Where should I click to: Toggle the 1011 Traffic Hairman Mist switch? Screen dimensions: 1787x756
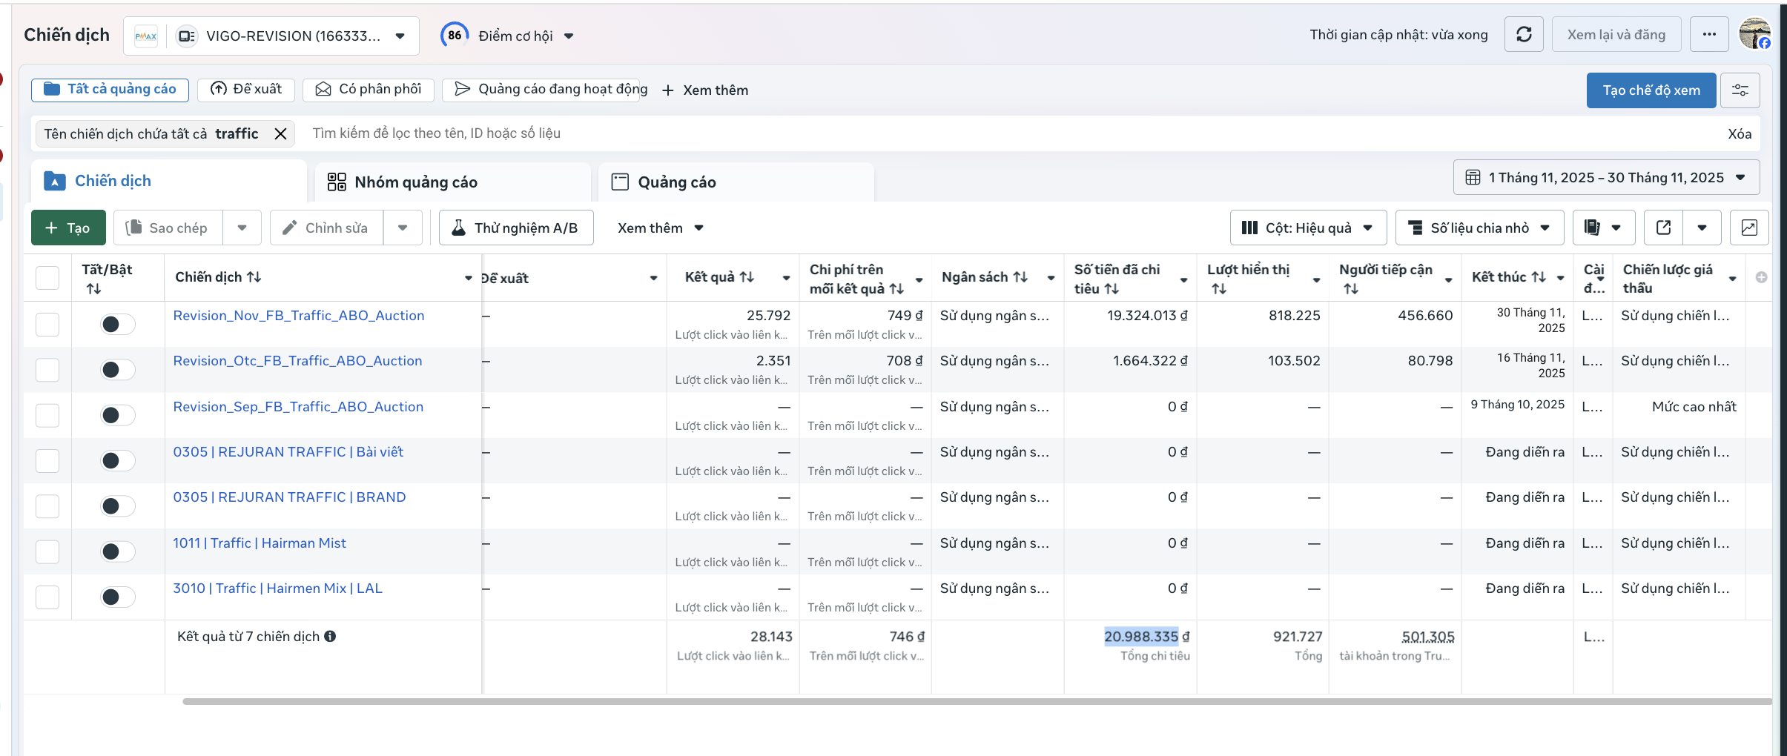click(117, 551)
